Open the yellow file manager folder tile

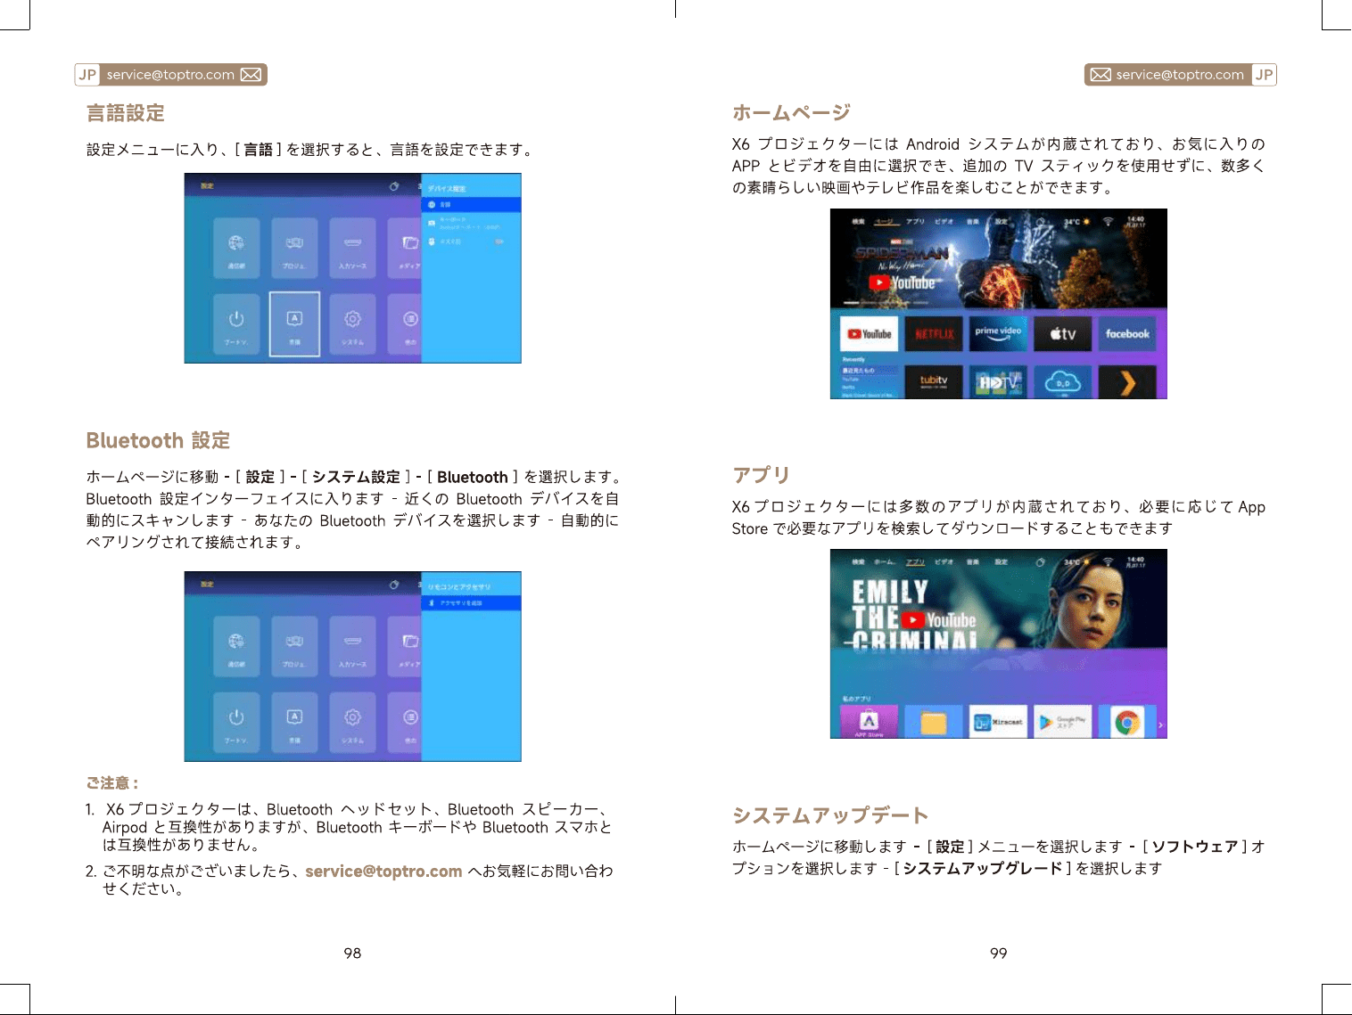(934, 722)
